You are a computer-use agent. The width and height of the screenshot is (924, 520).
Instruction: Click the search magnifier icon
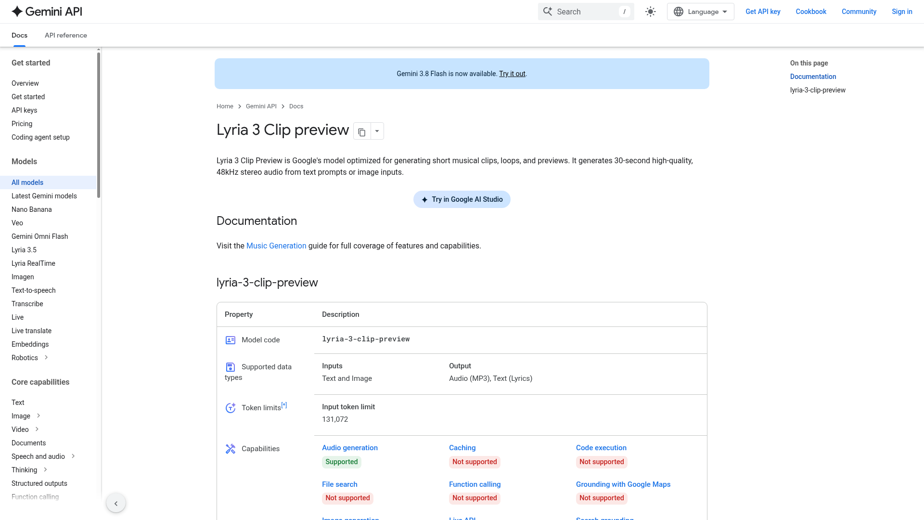548,12
